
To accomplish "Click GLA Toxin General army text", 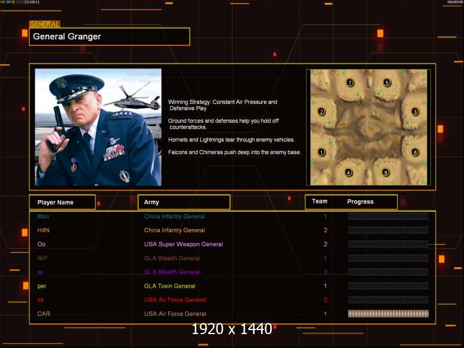I will click(169, 286).
